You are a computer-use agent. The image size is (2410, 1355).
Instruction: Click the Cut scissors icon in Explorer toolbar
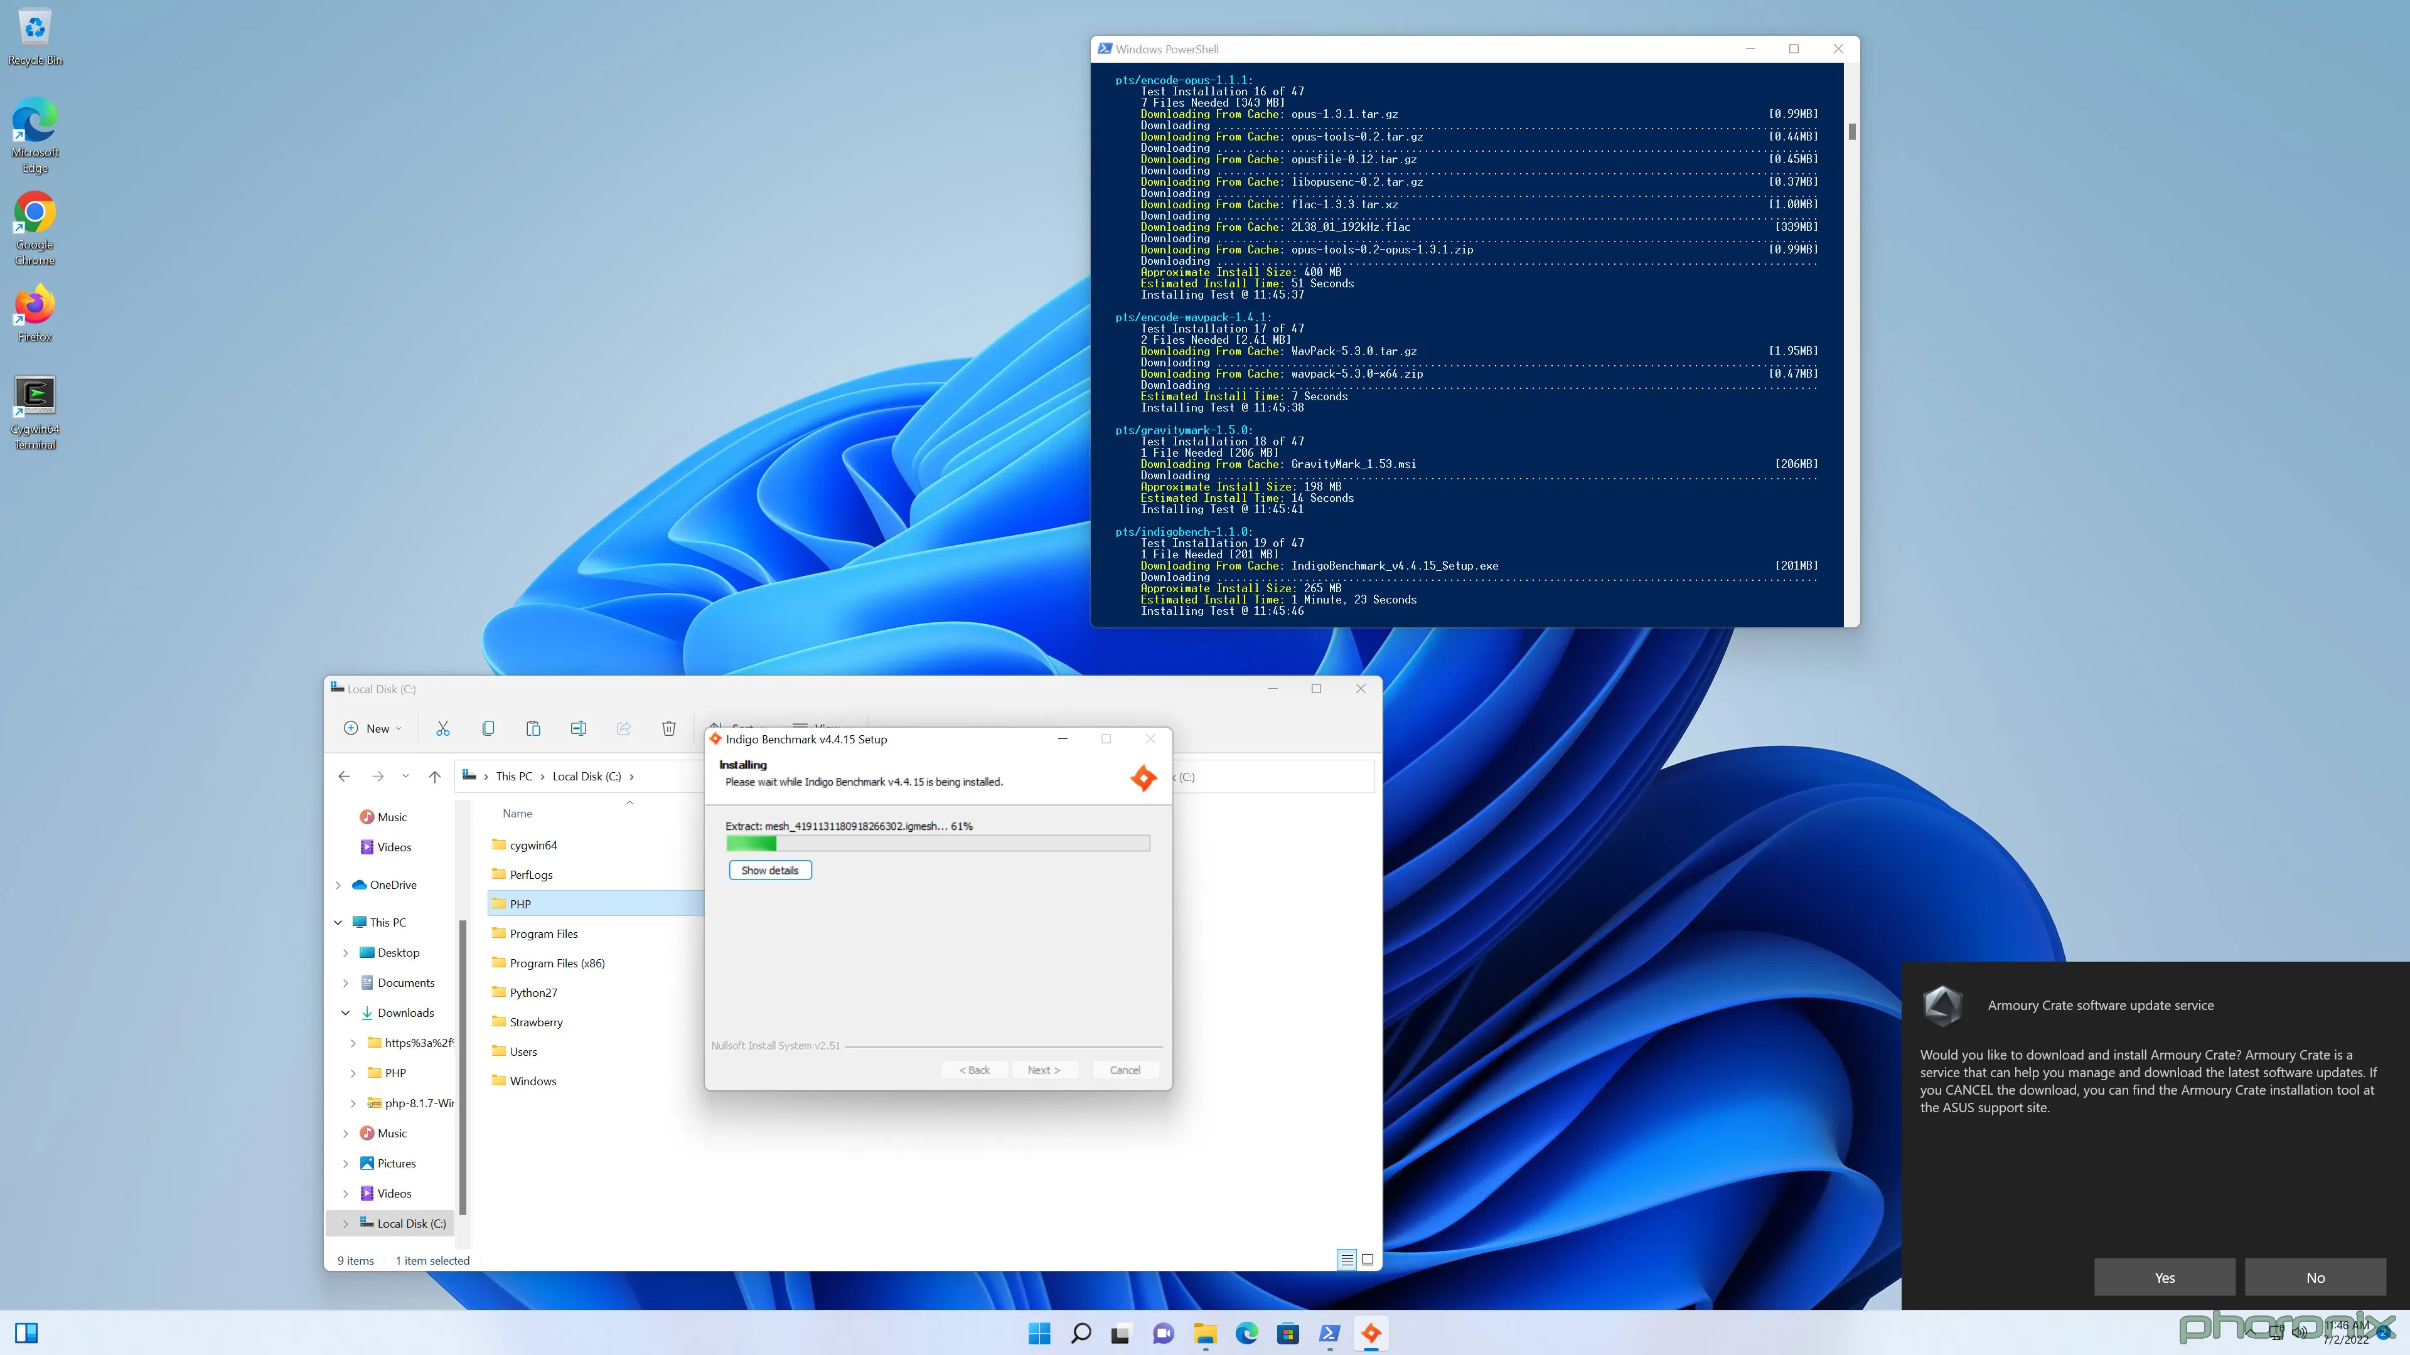coord(442,728)
